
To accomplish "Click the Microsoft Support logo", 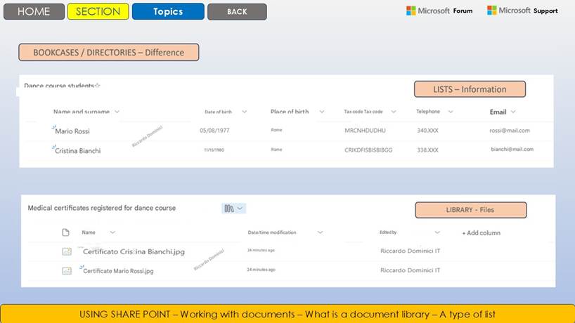I will click(522, 11).
